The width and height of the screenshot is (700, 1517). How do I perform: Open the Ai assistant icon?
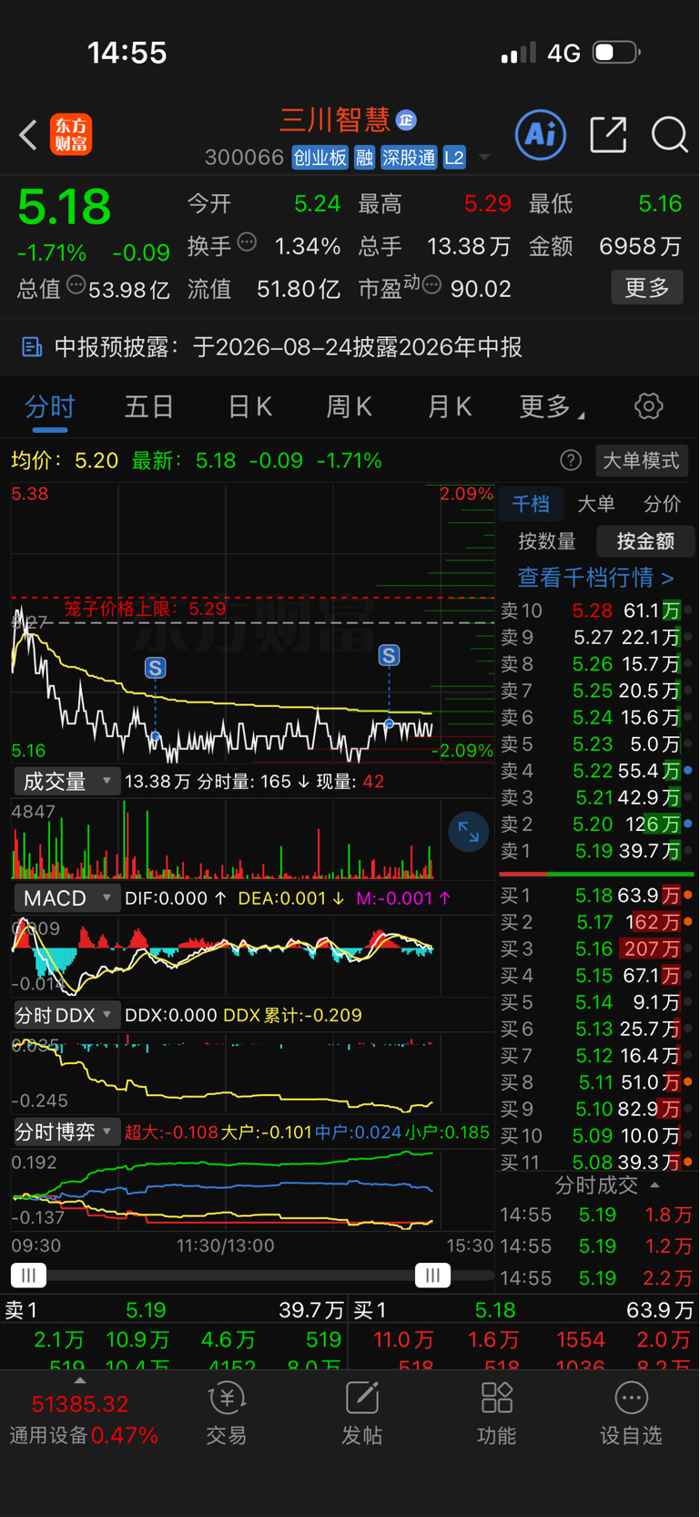pyautogui.click(x=541, y=135)
